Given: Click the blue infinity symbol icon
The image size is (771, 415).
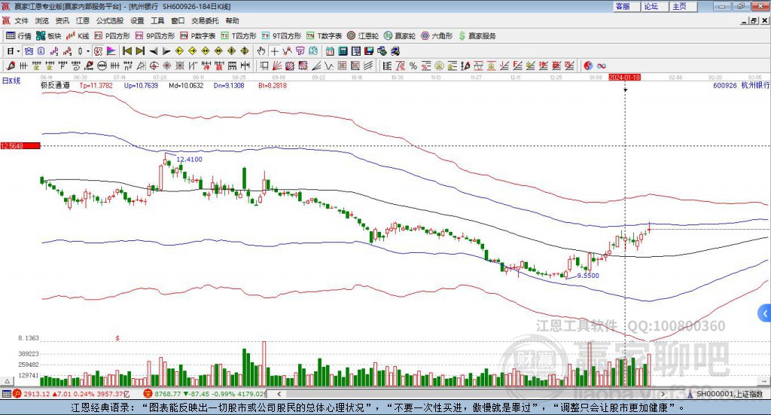Looking at the screenshot, I should pos(602,66).
